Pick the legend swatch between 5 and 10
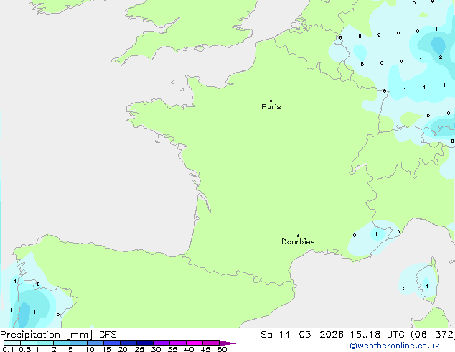 [x=78, y=343]
